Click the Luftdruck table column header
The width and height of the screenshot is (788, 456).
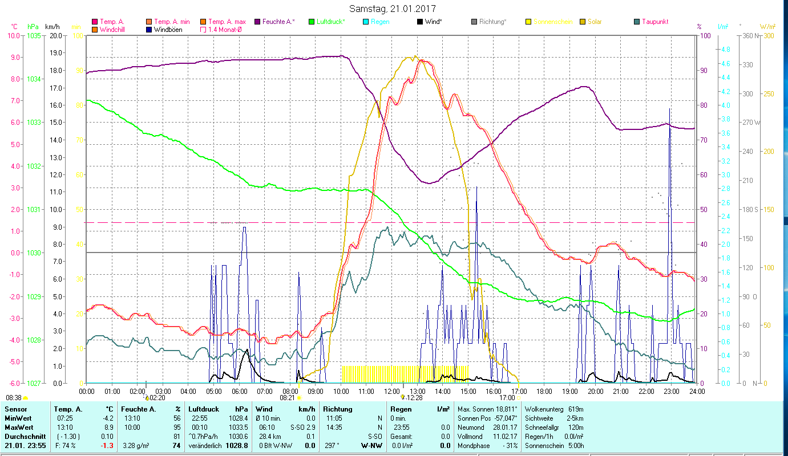click(x=204, y=409)
